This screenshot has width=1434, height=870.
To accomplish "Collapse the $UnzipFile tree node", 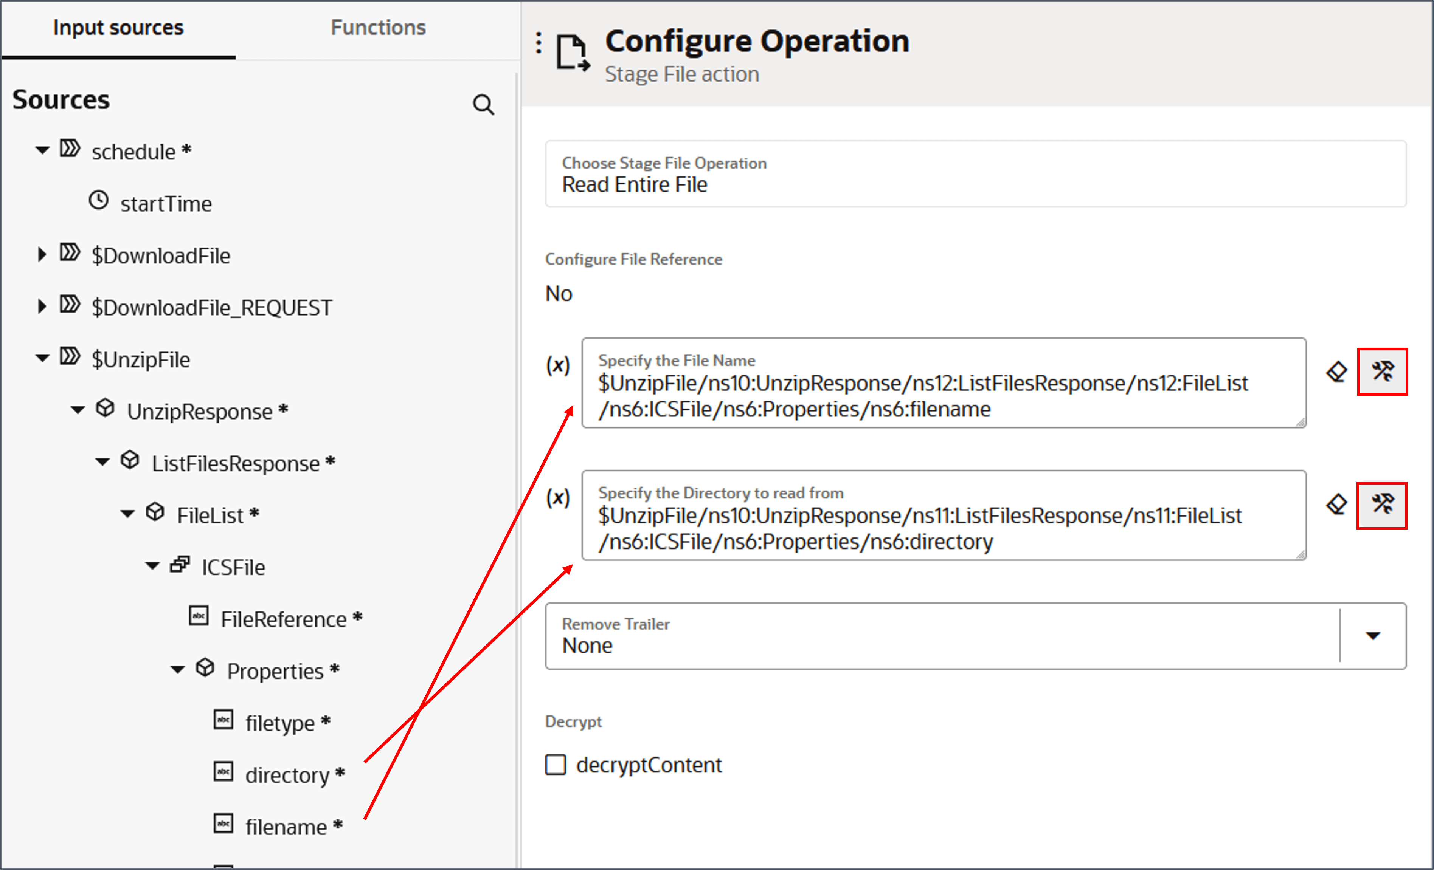I will point(42,358).
